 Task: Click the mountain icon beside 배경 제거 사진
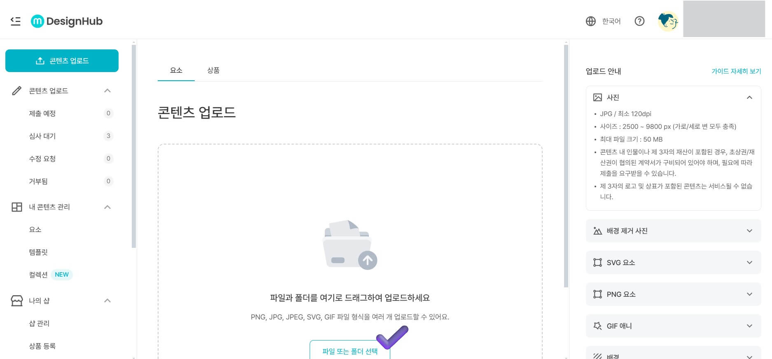(598, 231)
